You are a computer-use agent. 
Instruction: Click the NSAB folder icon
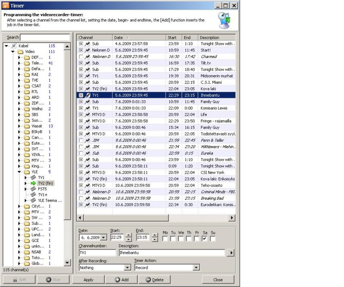click(x=27, y=252)
